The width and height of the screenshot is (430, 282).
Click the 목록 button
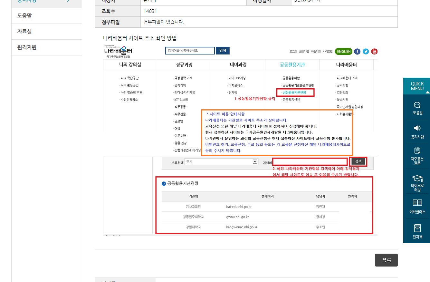pos(386,260)
